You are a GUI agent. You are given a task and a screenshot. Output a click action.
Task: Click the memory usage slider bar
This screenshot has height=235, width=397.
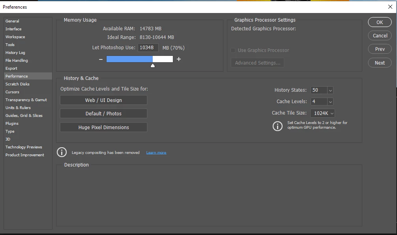click(x=140, y=59)
